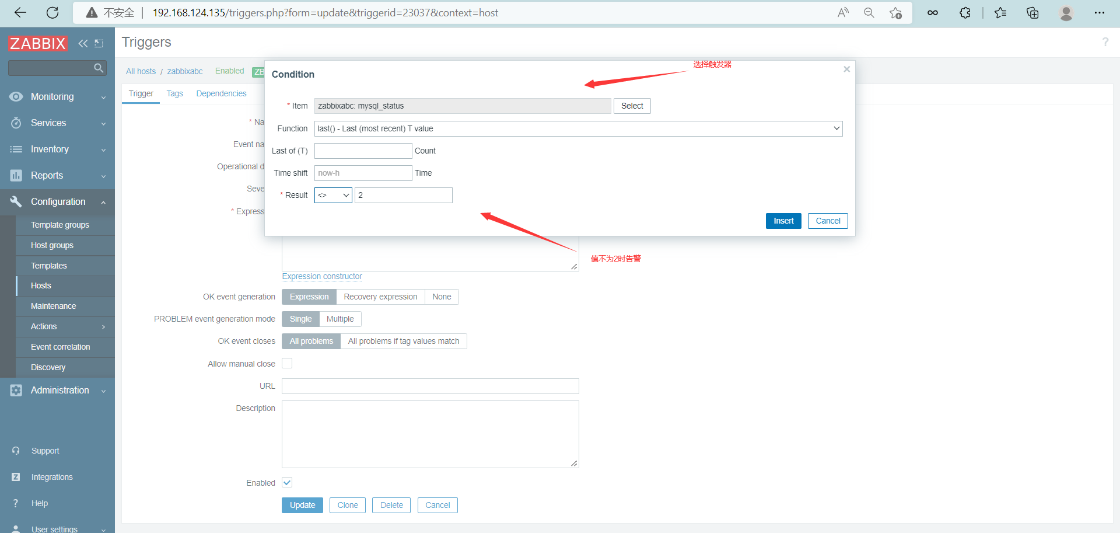Expand the Actions submenu arrow
1120x533 pixels.
[104, 327]
